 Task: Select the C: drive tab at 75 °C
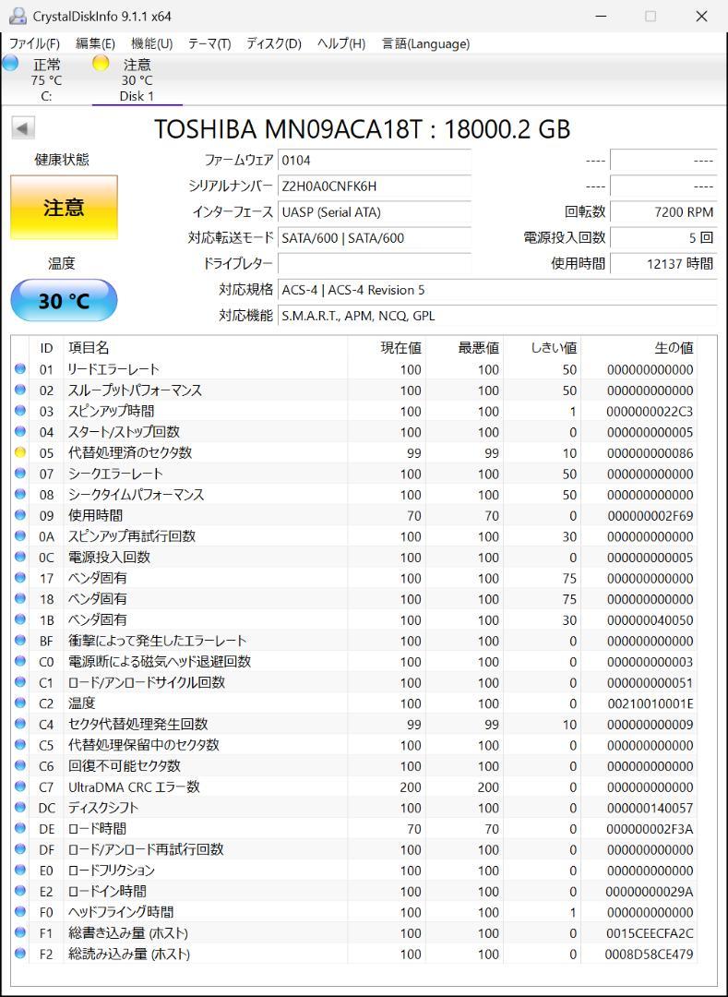point(46,79)
